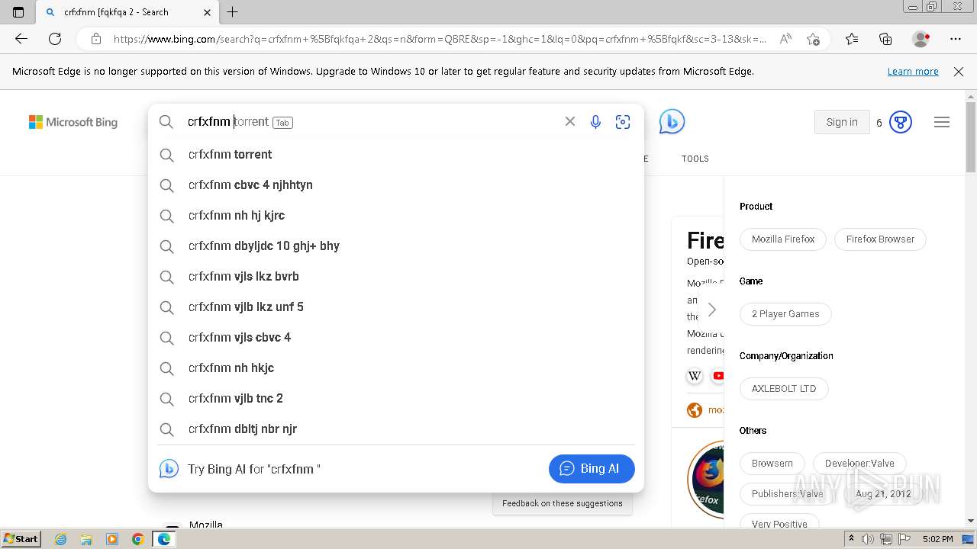Choose suggestion crfxfnm nh hj kjrc

pyautogui.click(x=396, y=215)
